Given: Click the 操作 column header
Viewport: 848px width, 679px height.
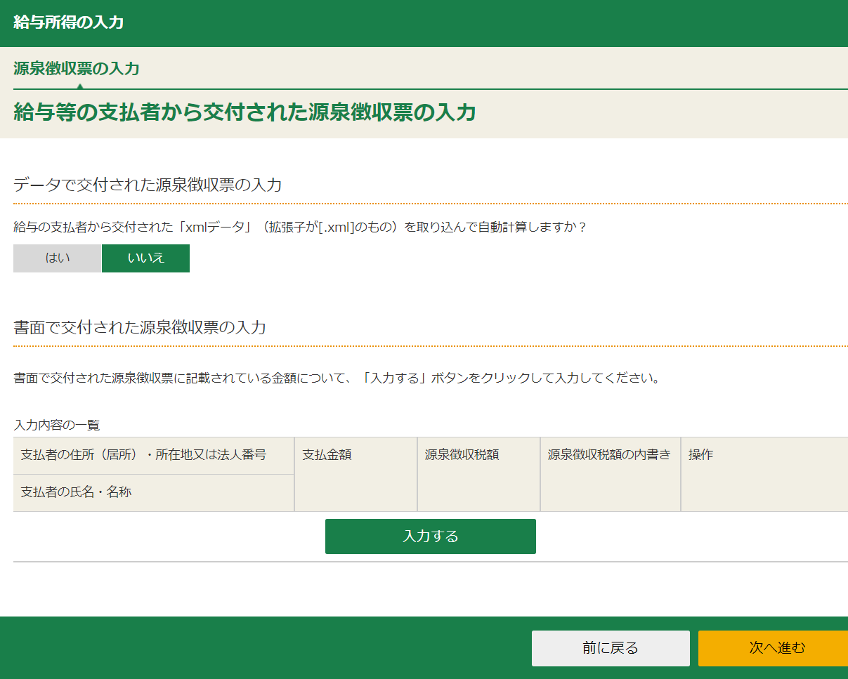Looking at the screenshot, I should click(x=700, y=455).
